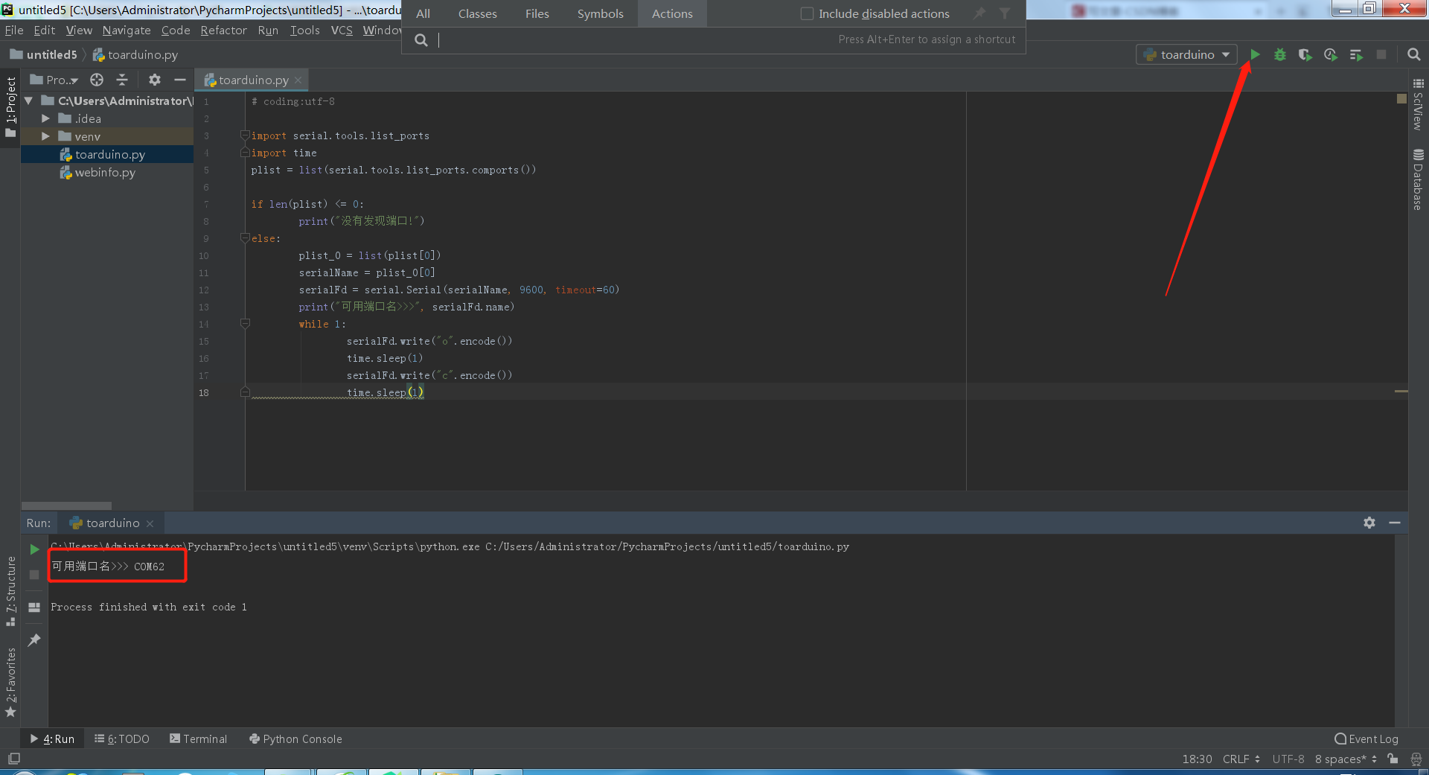Click the scroll-from-source target icon
Image resolution: width=1429 pixels, height=775 pixels.
pos(97,80)
